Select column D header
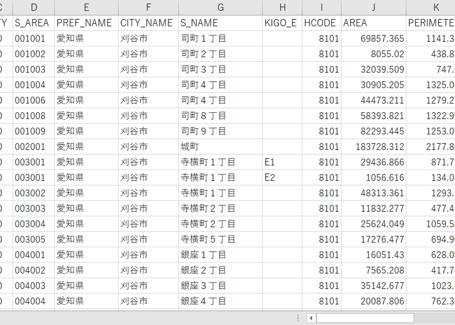Viewport: 455px width, 325px height. 33,7
